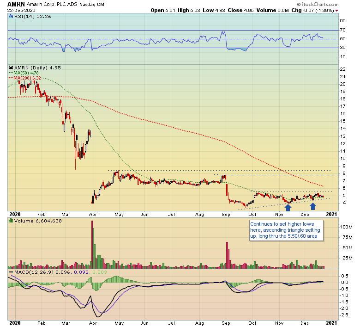The image size is (360, 327).
Task: Click the Apr label under the price chart
Action: click(x=93, y=215)
